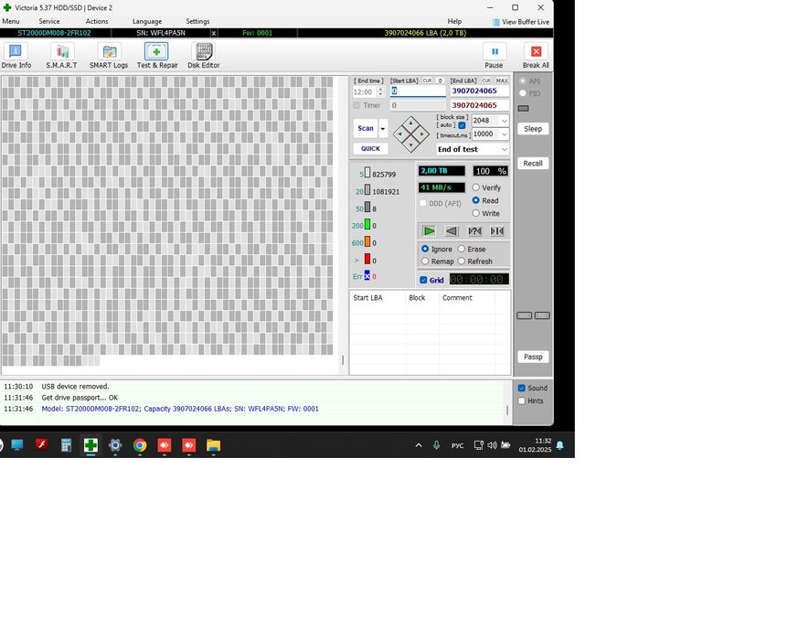Open the Drive Info panel
Image resolution: width=809 pixels, height=640 pixels.
click(16, 55)
